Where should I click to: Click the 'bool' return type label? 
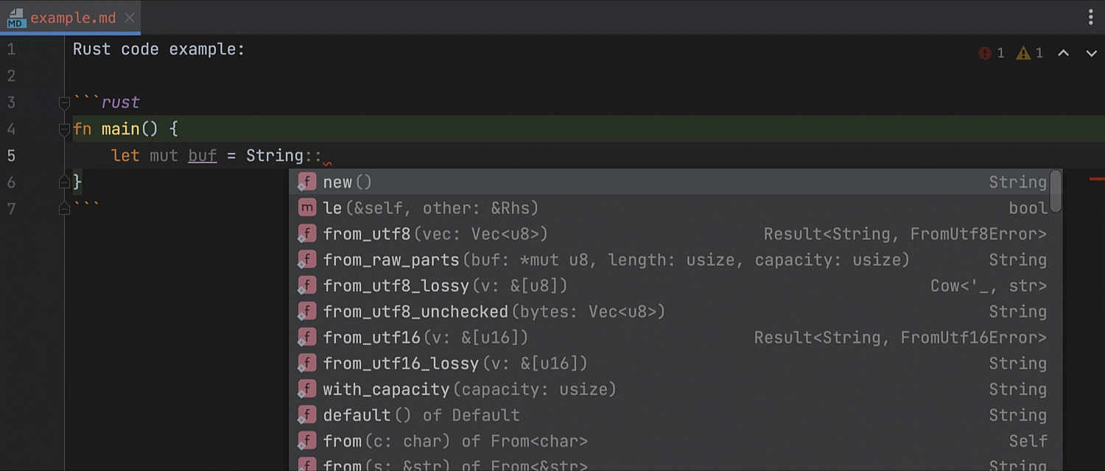tap(1028, 208)
